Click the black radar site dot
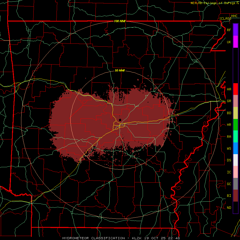 [120, 120]
